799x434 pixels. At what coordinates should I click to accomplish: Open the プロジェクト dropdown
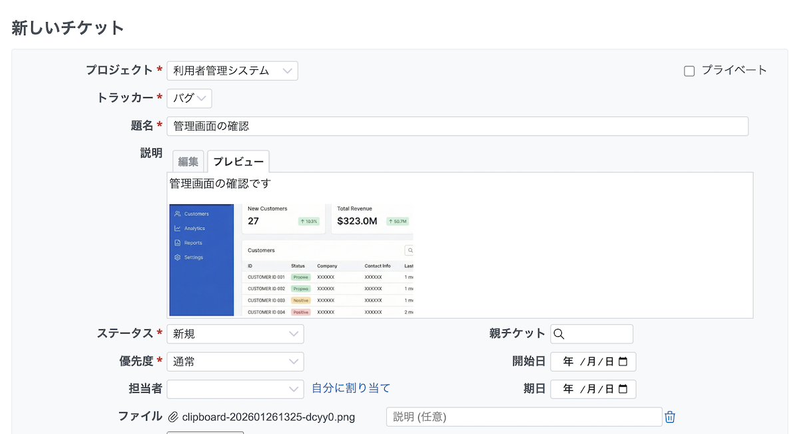232,71
